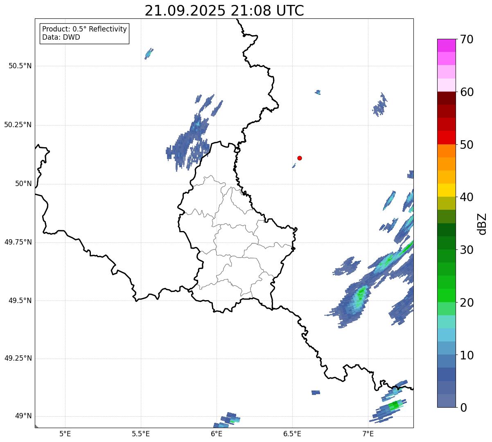Click the 49°N latitude label
The image size is (492, 442).
23,416
